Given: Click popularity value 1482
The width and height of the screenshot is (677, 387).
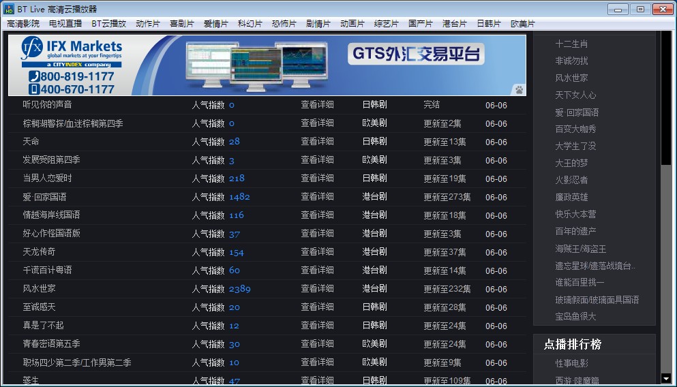Looking at the screenshot, I should pyautogui.click(x=239, y=197).
